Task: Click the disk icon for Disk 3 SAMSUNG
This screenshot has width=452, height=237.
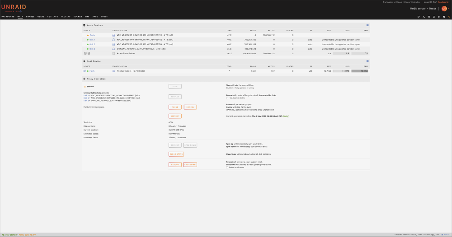Action: pyautogui.click(x=113, y=49)
